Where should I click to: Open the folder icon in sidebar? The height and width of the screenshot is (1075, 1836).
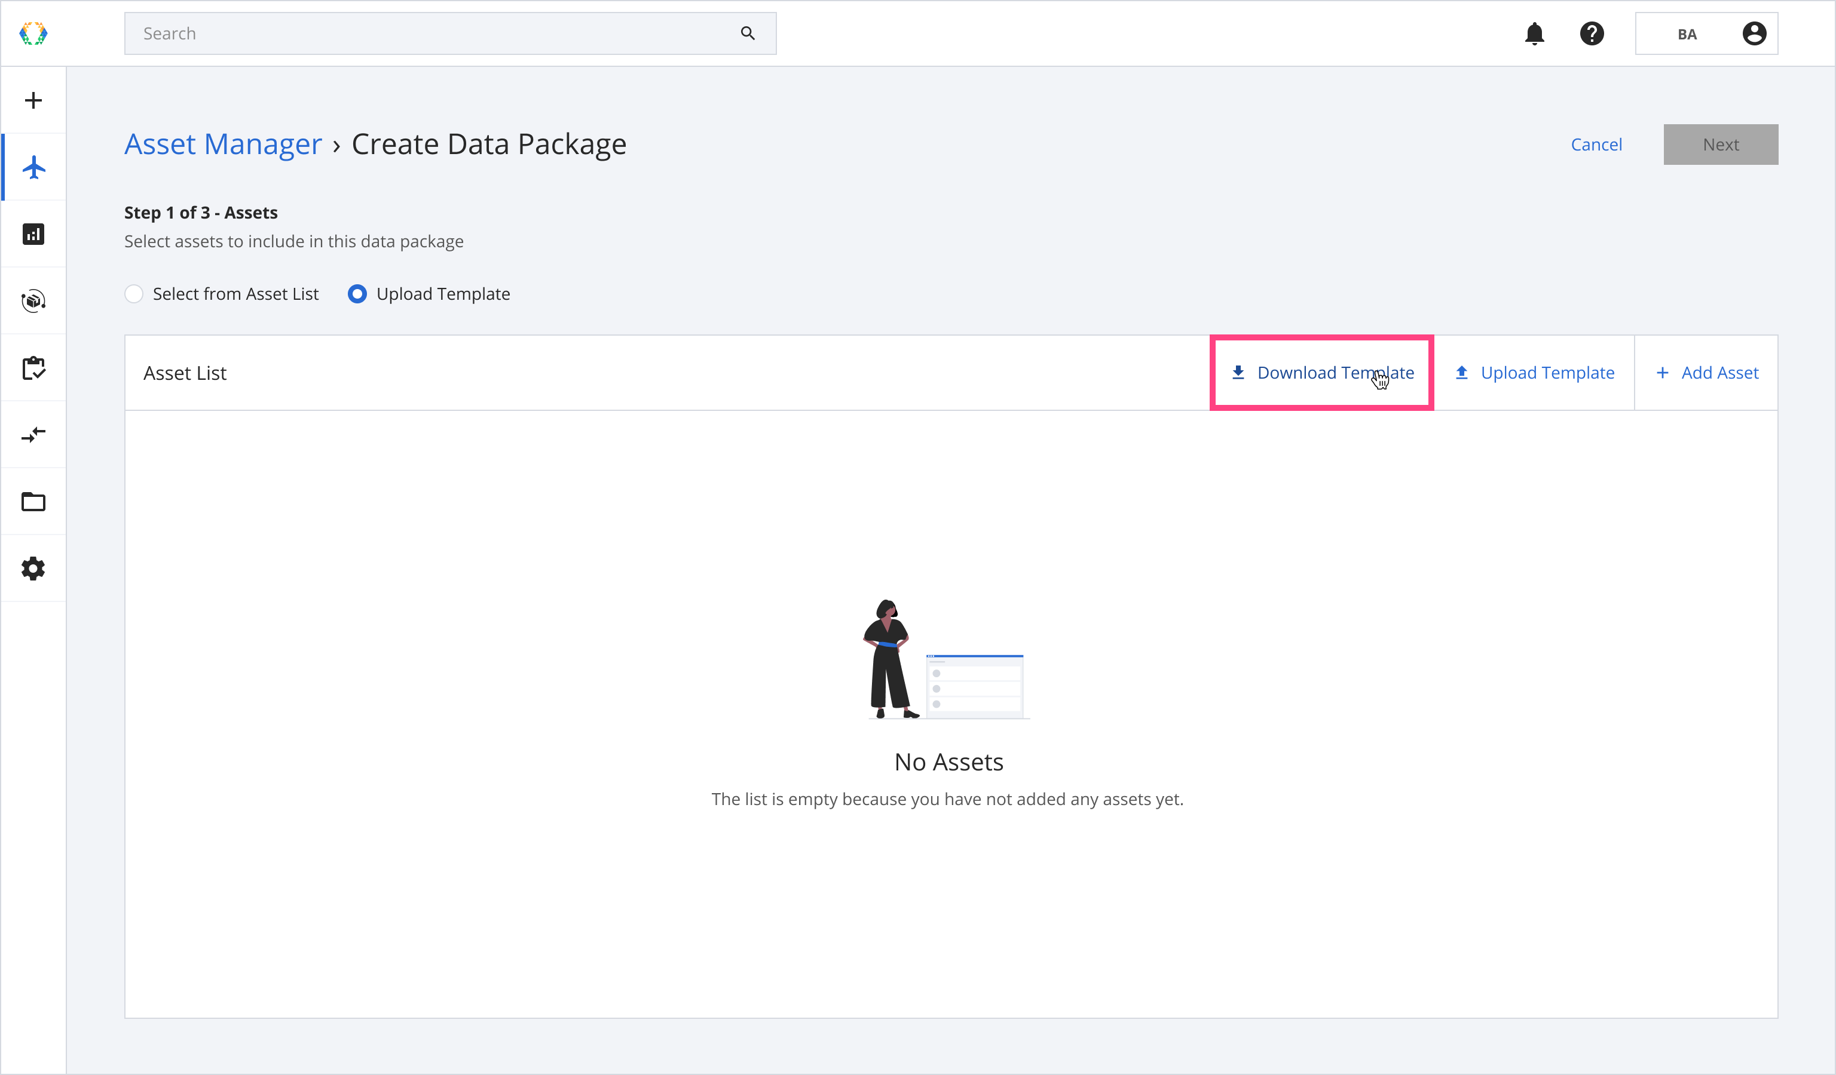[x=33, y=502]
